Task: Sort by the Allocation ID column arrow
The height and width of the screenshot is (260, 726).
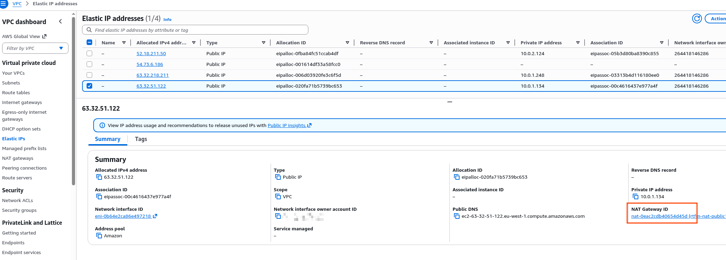Action: [x=347, y=43]
